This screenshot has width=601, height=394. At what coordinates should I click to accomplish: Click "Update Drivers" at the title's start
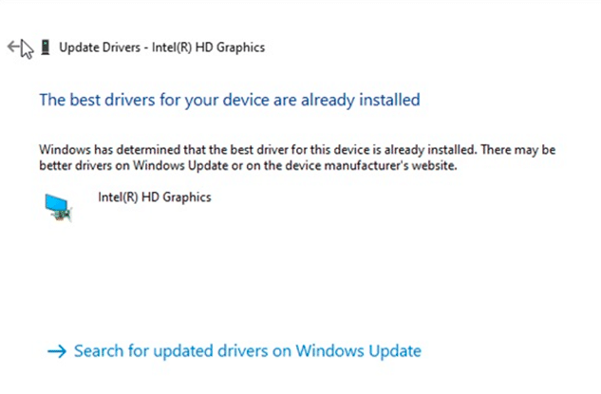(100, 47)
